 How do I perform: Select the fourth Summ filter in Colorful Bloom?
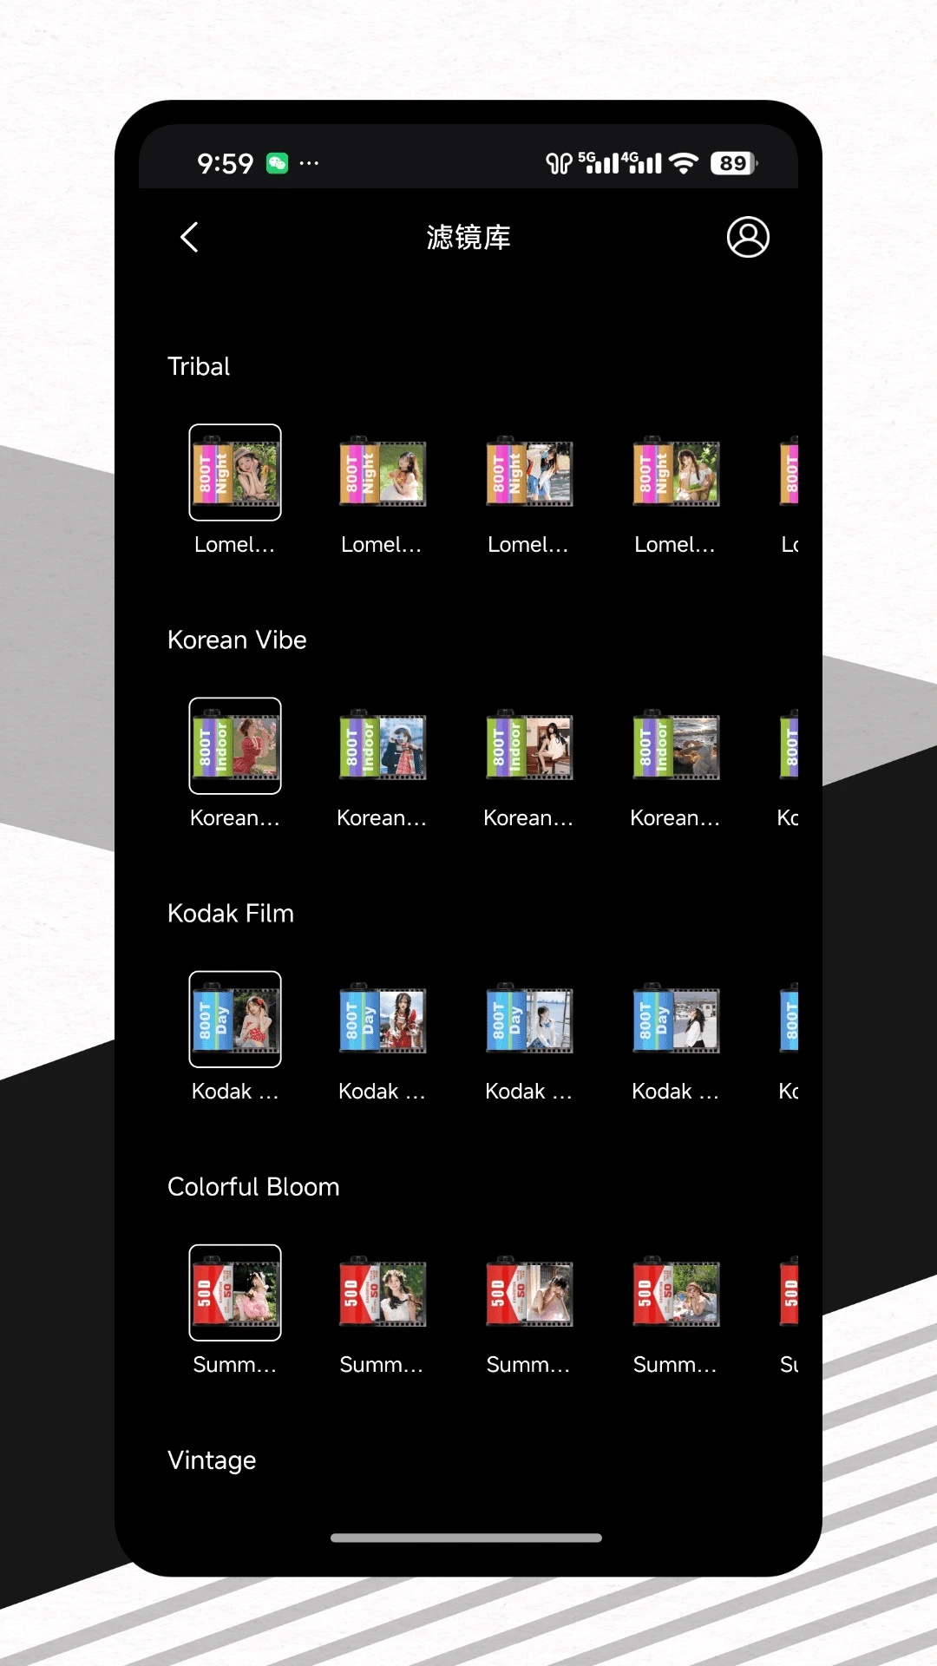click(x=675, y=1293)
